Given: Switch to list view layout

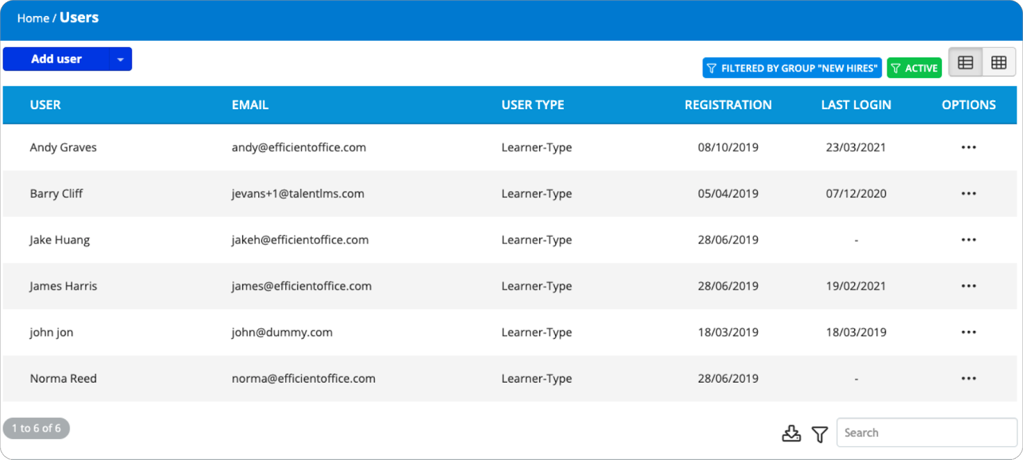Looking at the screenshot, I should point(965,63).
